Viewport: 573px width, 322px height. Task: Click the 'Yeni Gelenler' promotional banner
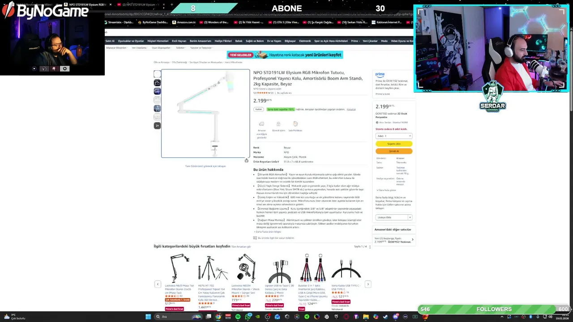(285, 55)
